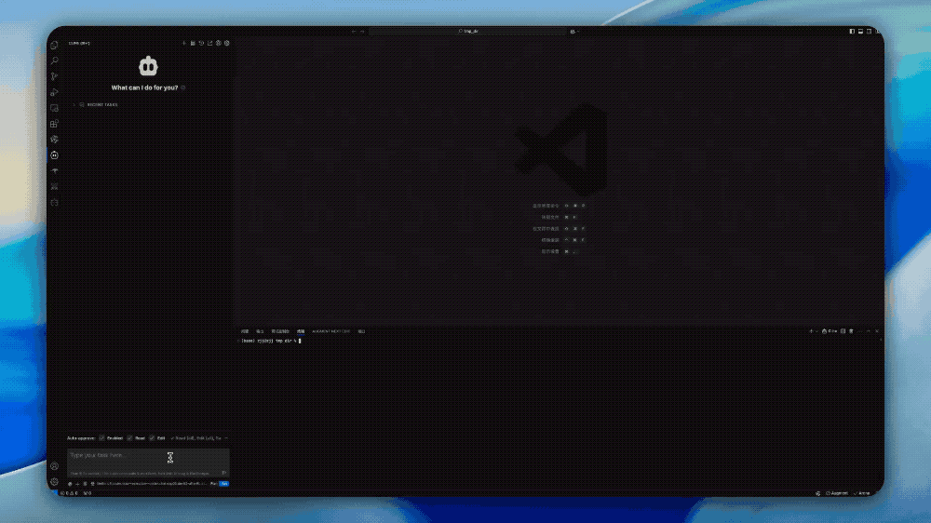
Task: Open the Remote Explorer view
Action: point(54,108)
